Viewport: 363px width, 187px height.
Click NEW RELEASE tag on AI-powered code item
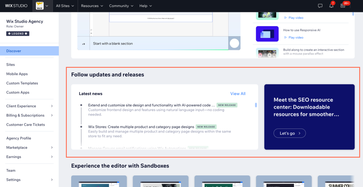pos(227,105)
